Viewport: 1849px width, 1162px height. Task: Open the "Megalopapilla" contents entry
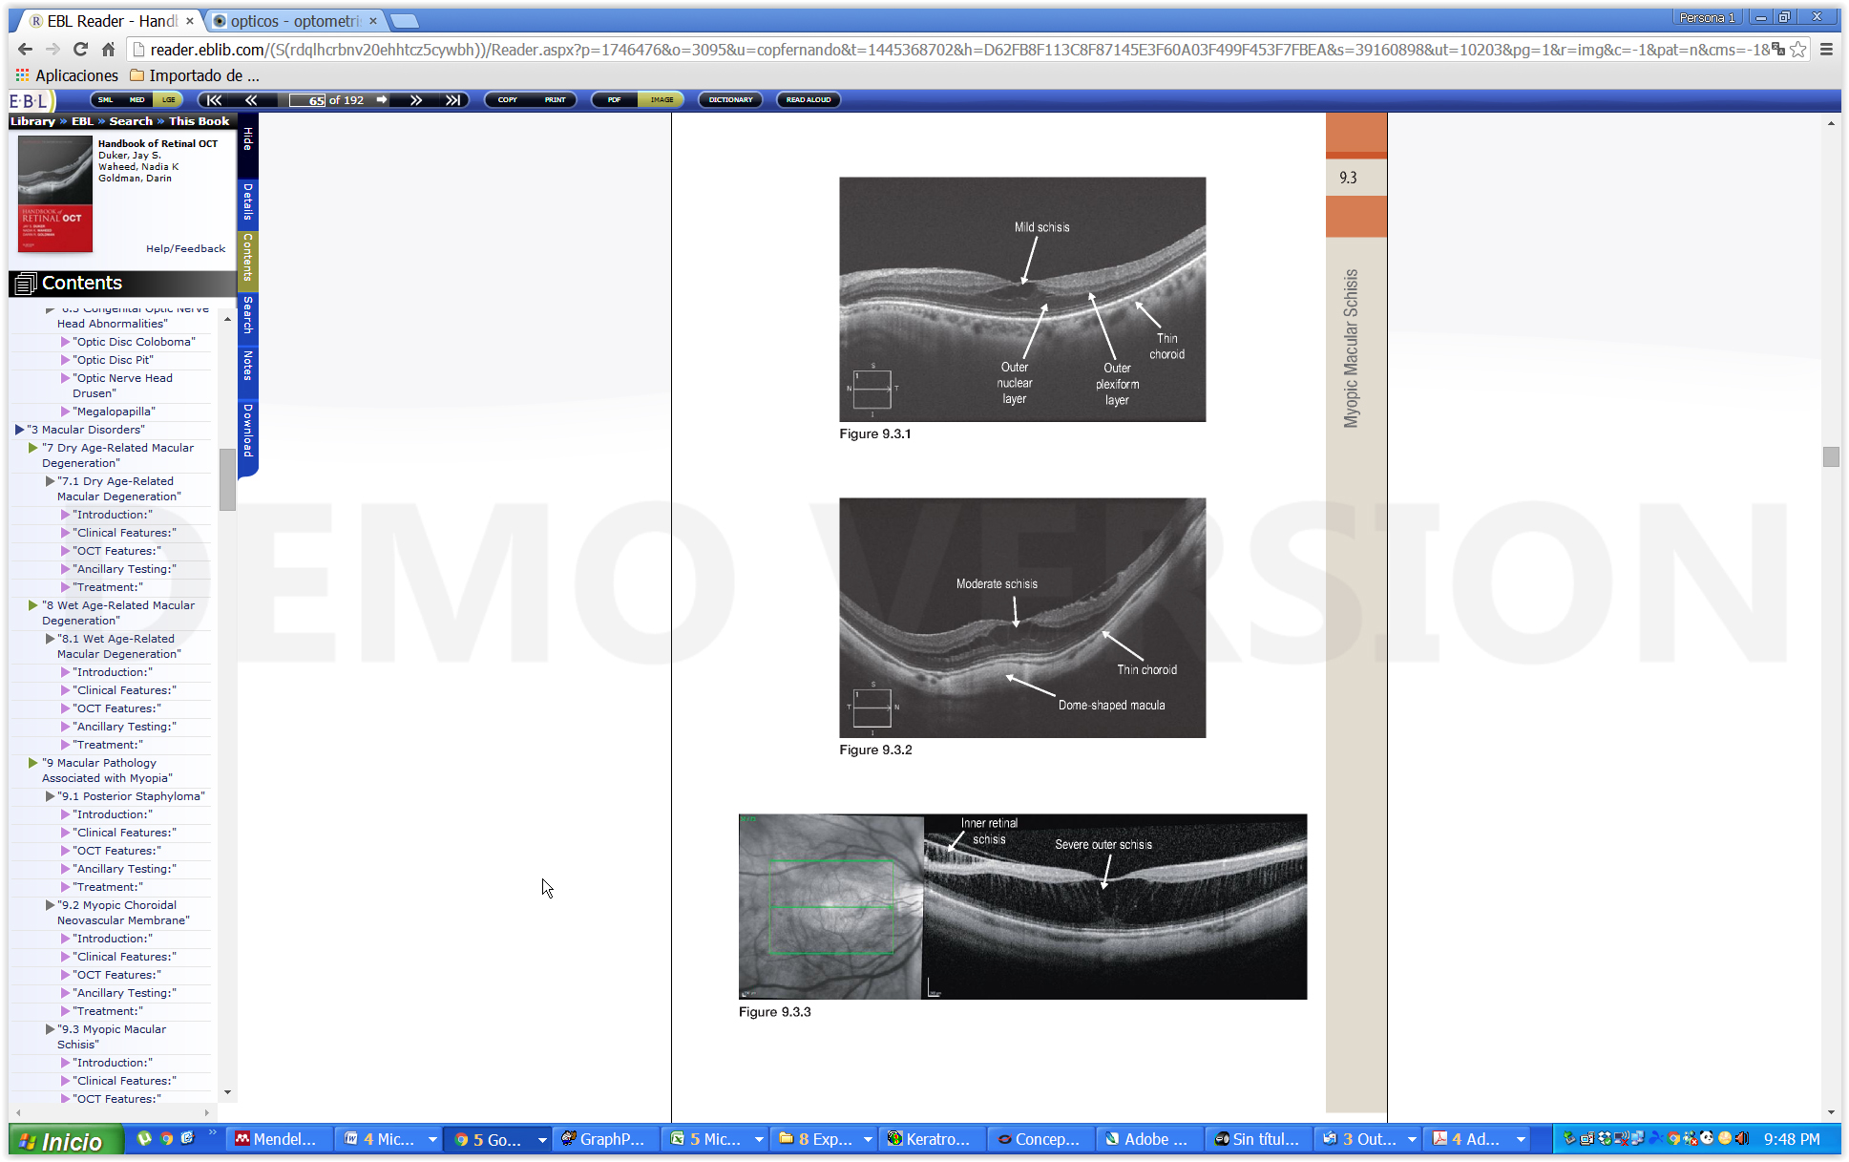114,412
